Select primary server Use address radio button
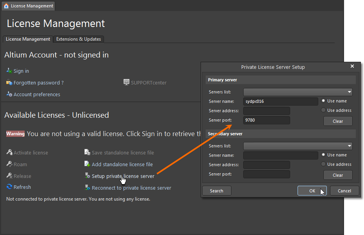Viewport: 364px width, 235px height. click(x=323, y=110)
